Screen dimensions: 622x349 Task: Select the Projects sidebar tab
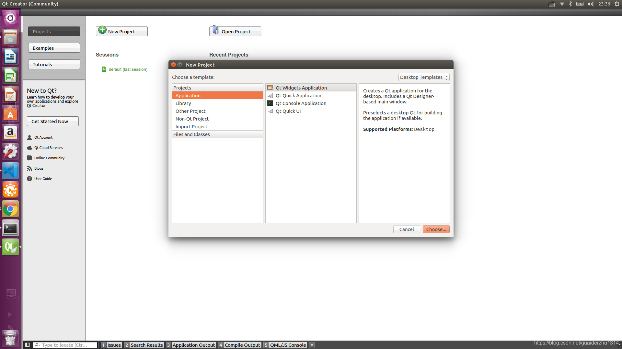click(54, 31)
